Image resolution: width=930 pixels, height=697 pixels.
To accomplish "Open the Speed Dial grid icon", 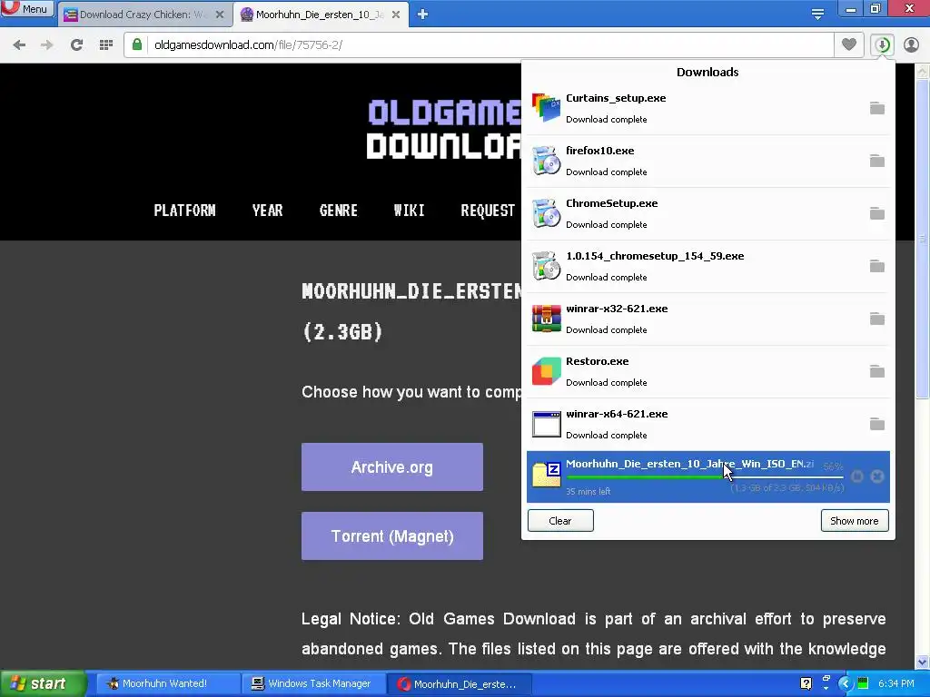I will coord(106,45).
